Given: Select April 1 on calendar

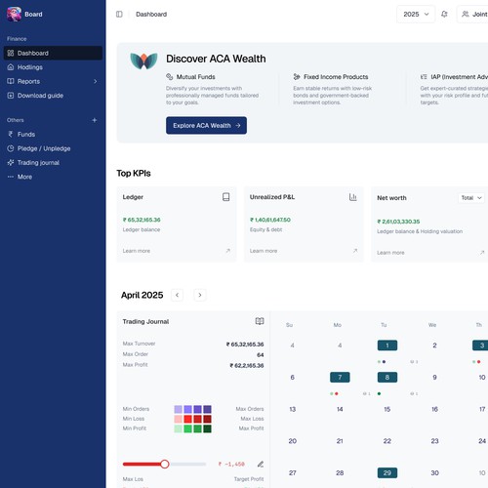Looking at the screenshot, I should click(387, 346).
